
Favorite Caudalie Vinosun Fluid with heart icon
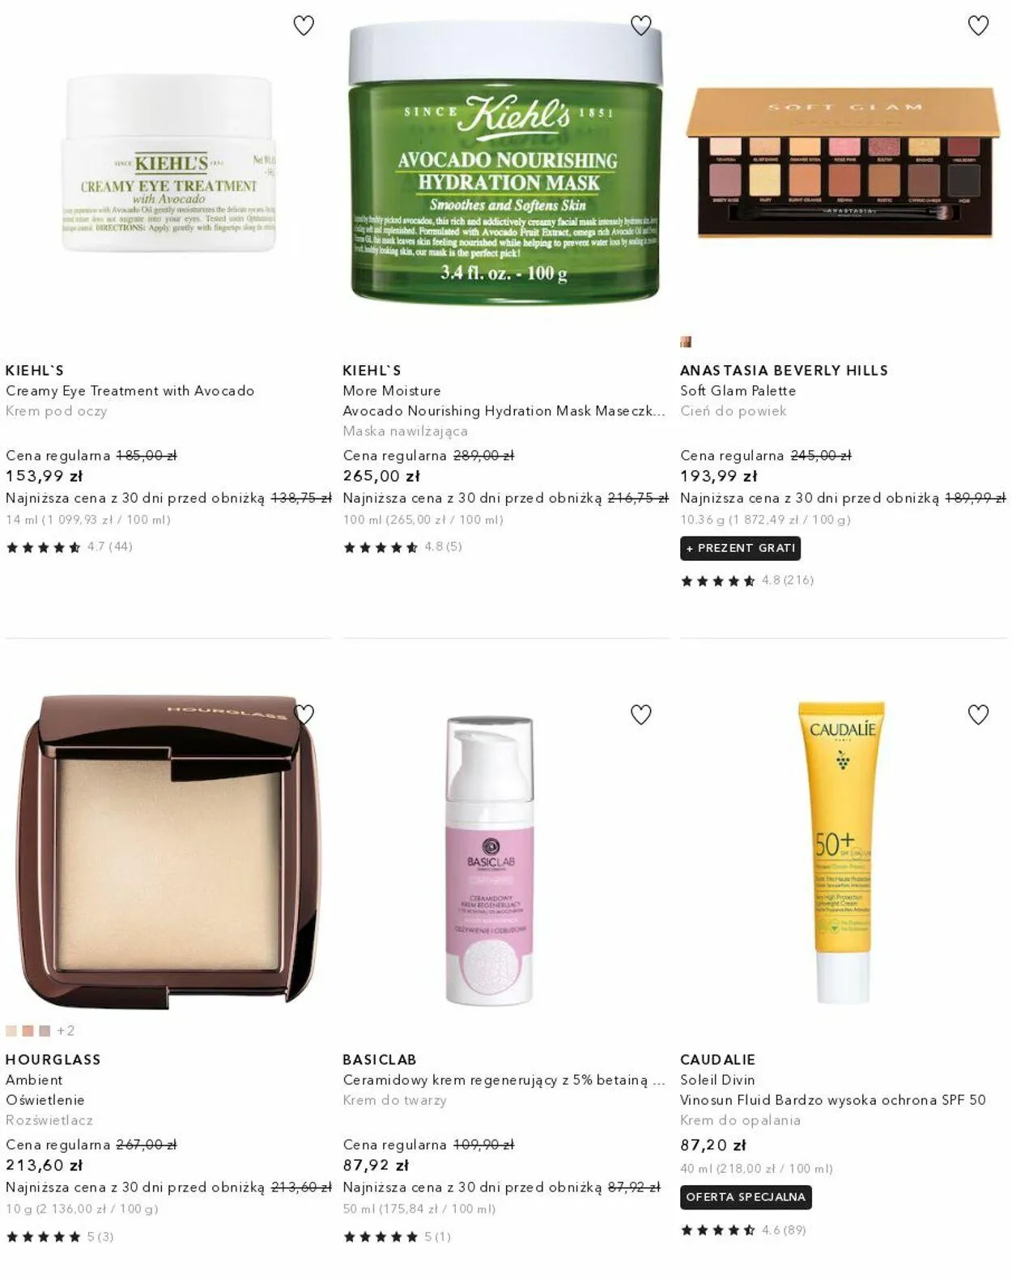click(x=978, y=715)
